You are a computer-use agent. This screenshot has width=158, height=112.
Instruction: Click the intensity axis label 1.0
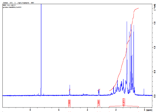(155, 47)
